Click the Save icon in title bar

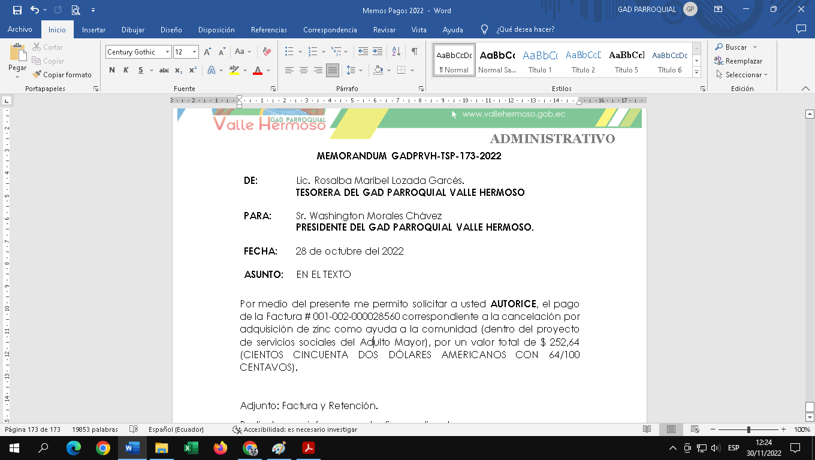tap(17, 10)
